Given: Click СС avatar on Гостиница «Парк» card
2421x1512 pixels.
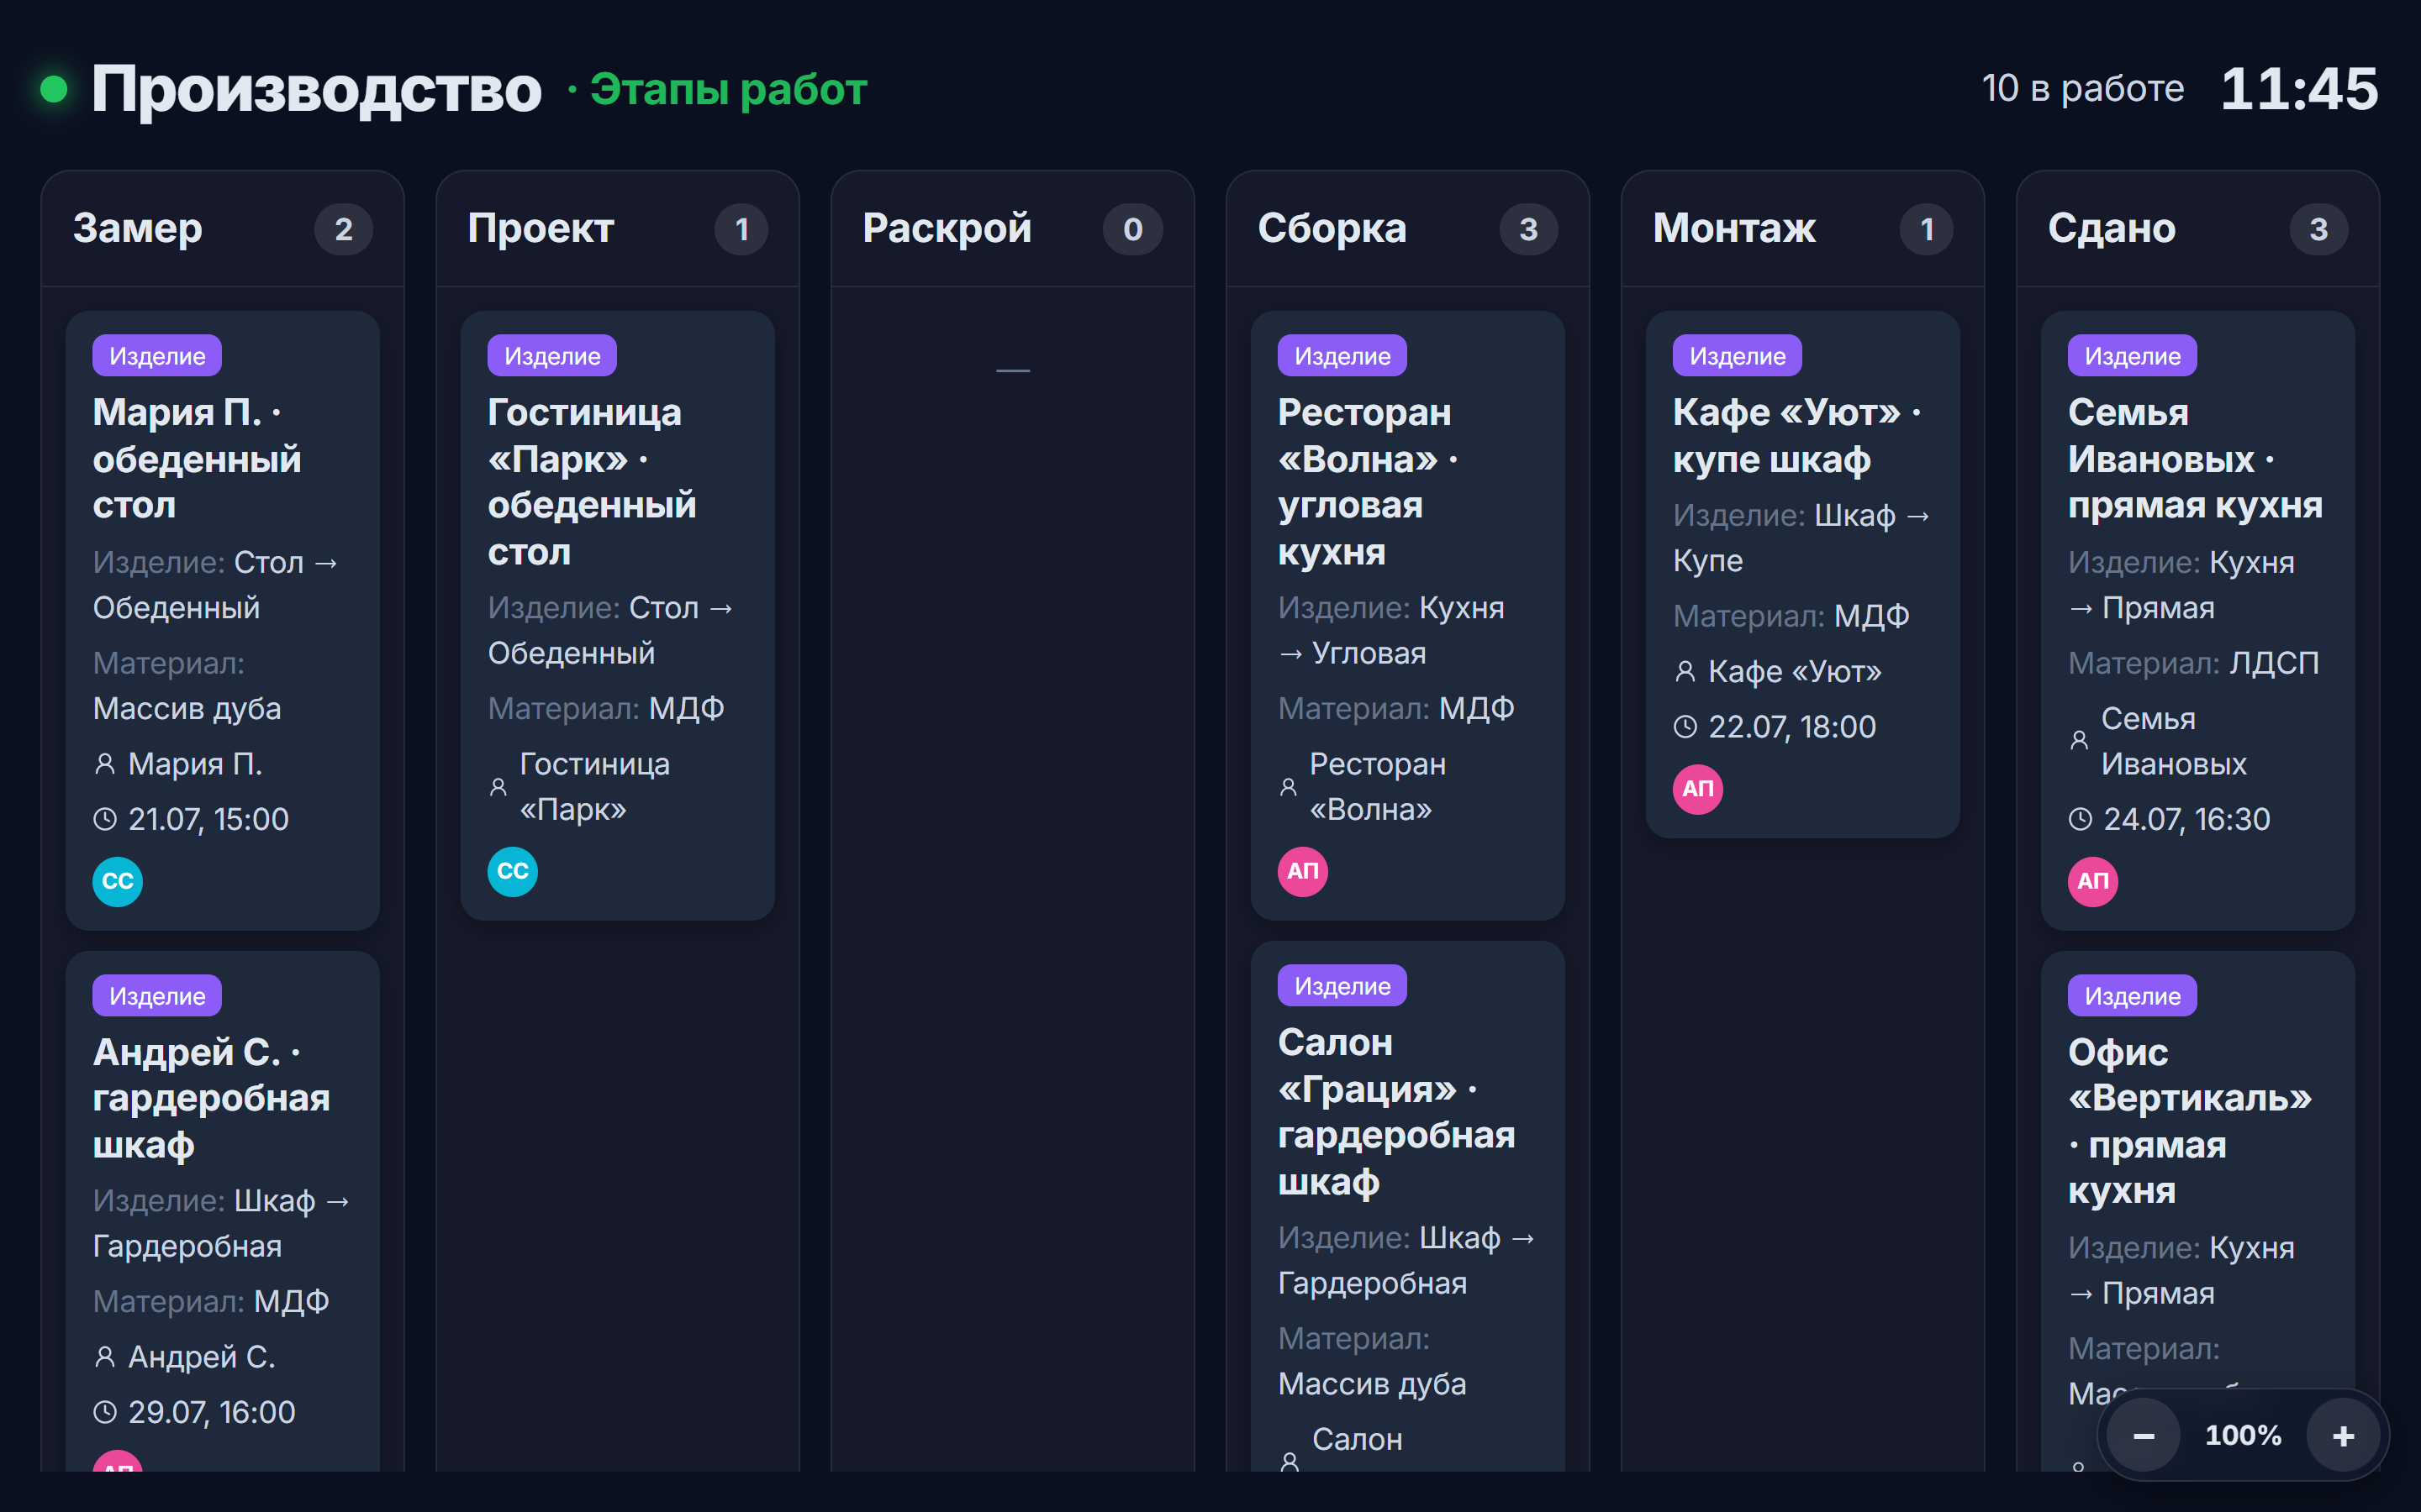Looking at the screenshot, I should click(x=514, y=871).
